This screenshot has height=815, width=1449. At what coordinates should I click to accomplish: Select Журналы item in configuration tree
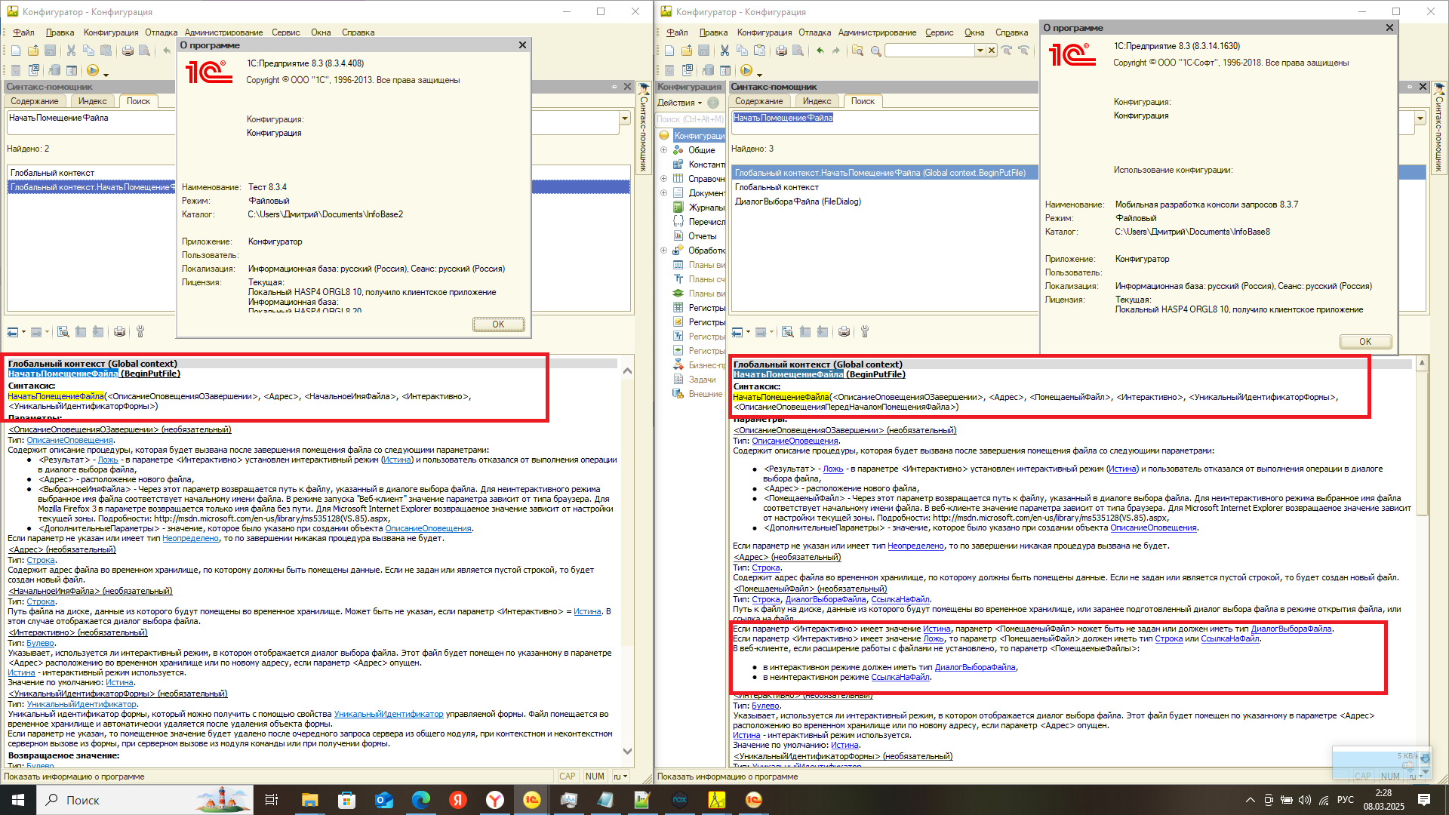click(x=706, y=208)
